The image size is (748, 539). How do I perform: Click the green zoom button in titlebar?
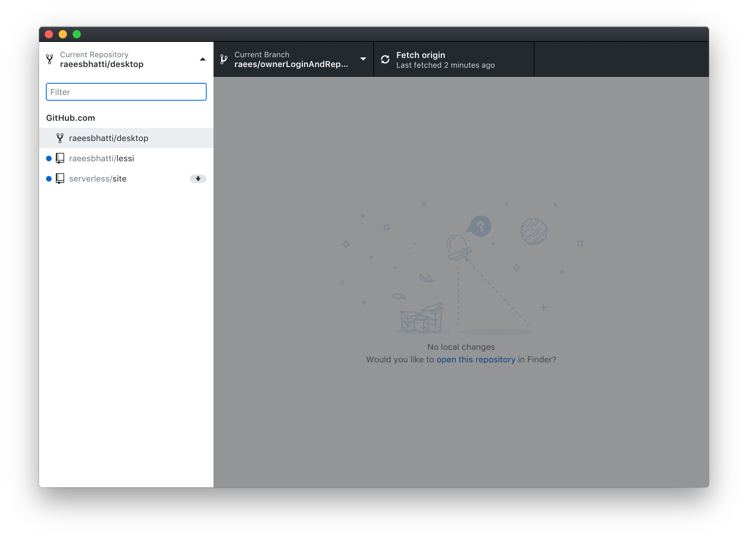coord(77,34)
